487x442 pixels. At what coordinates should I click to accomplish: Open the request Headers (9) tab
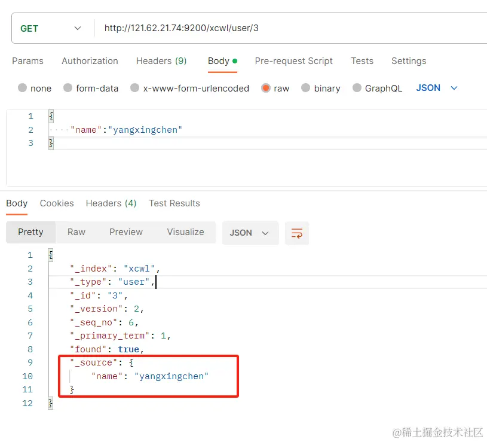coord(161,61)
